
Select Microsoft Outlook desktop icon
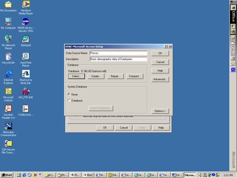pos(8,95)
